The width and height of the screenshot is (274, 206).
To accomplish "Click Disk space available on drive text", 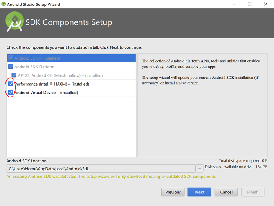I will click(x=236, y=167).
